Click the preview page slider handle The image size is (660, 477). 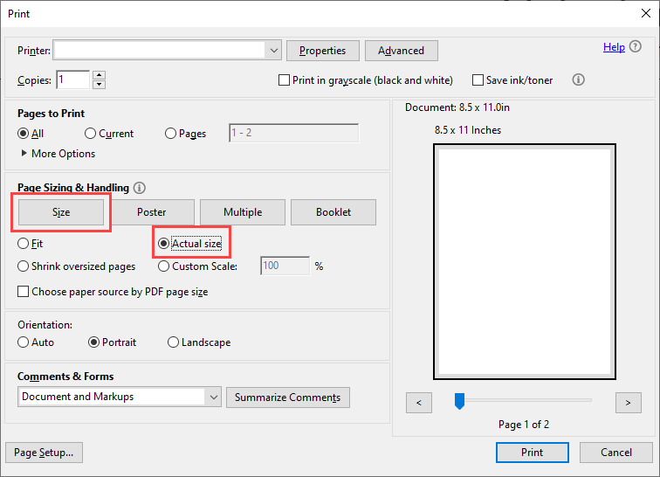tap(459, 401)
